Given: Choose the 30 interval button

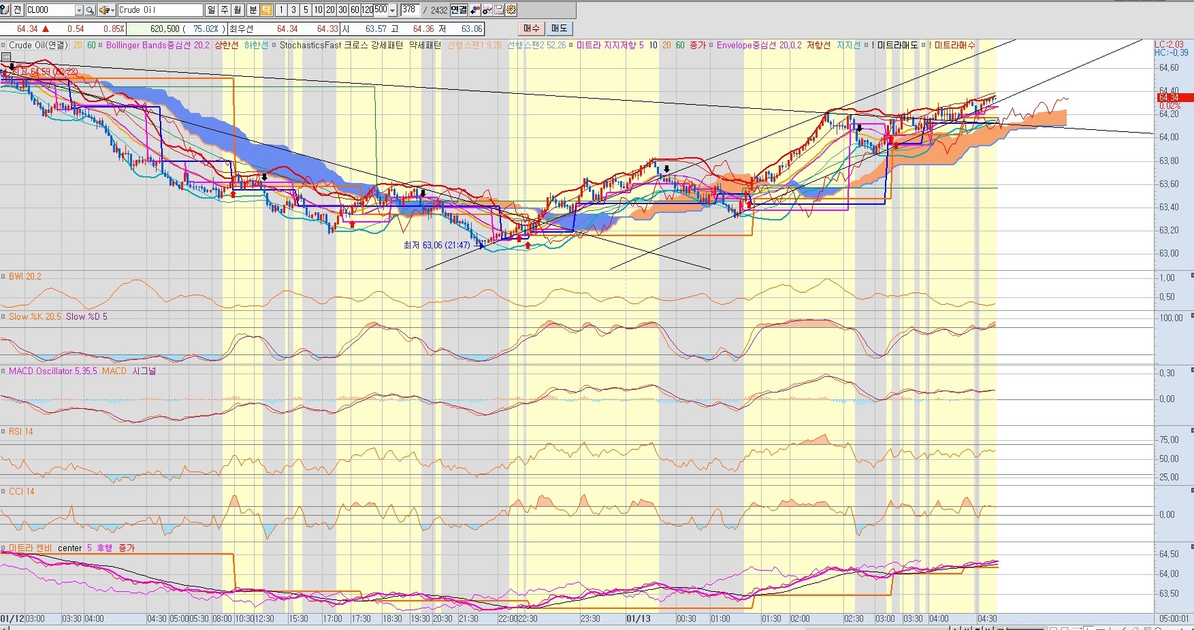Looking at the screenshot, I should pos(342,10).
